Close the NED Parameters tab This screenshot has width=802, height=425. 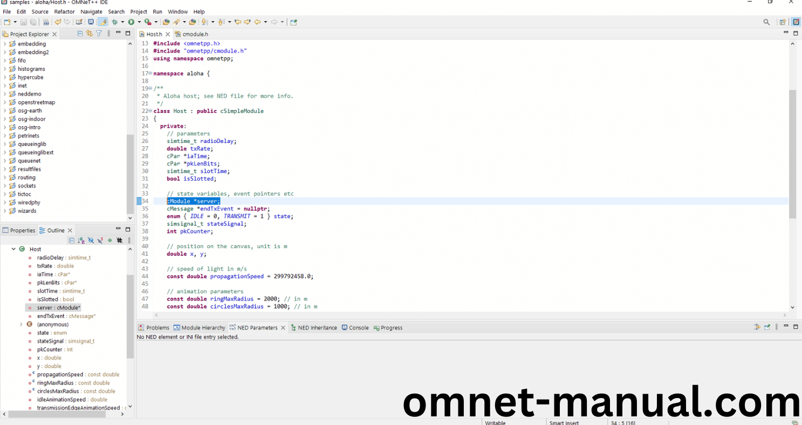[x=283, y=327]
